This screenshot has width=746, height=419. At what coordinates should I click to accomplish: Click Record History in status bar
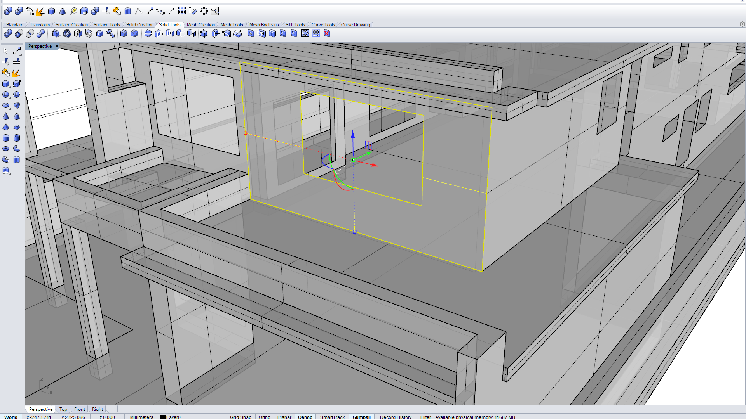[396, 417]
